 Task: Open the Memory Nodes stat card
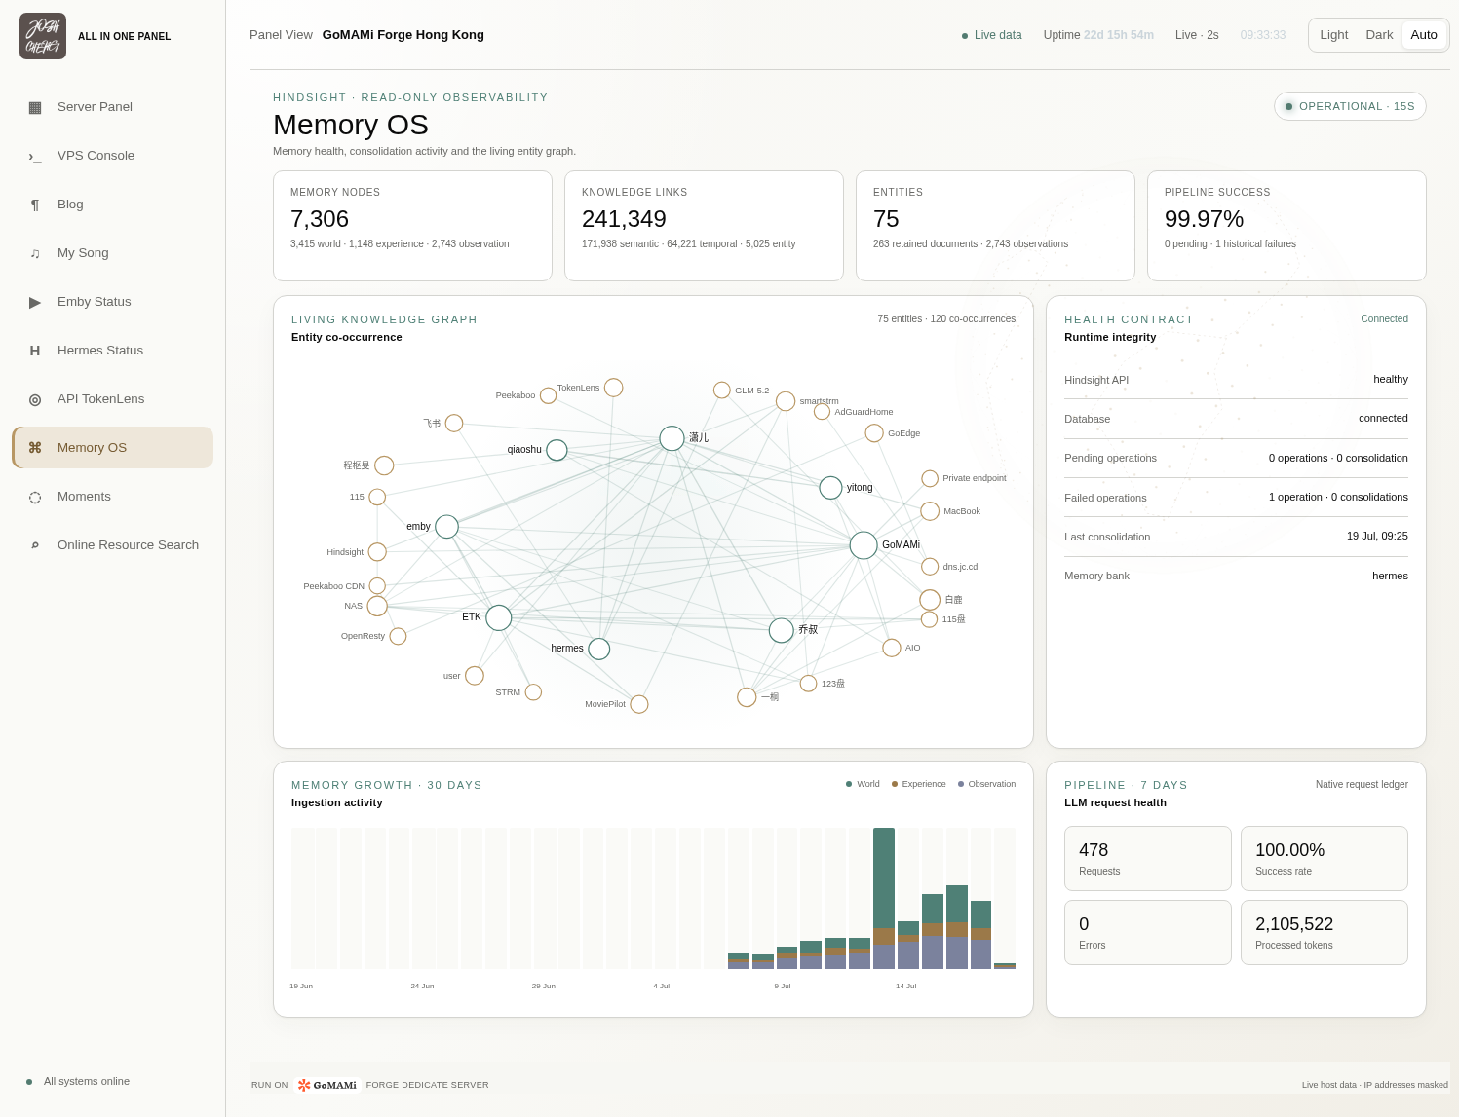[412, 226]
